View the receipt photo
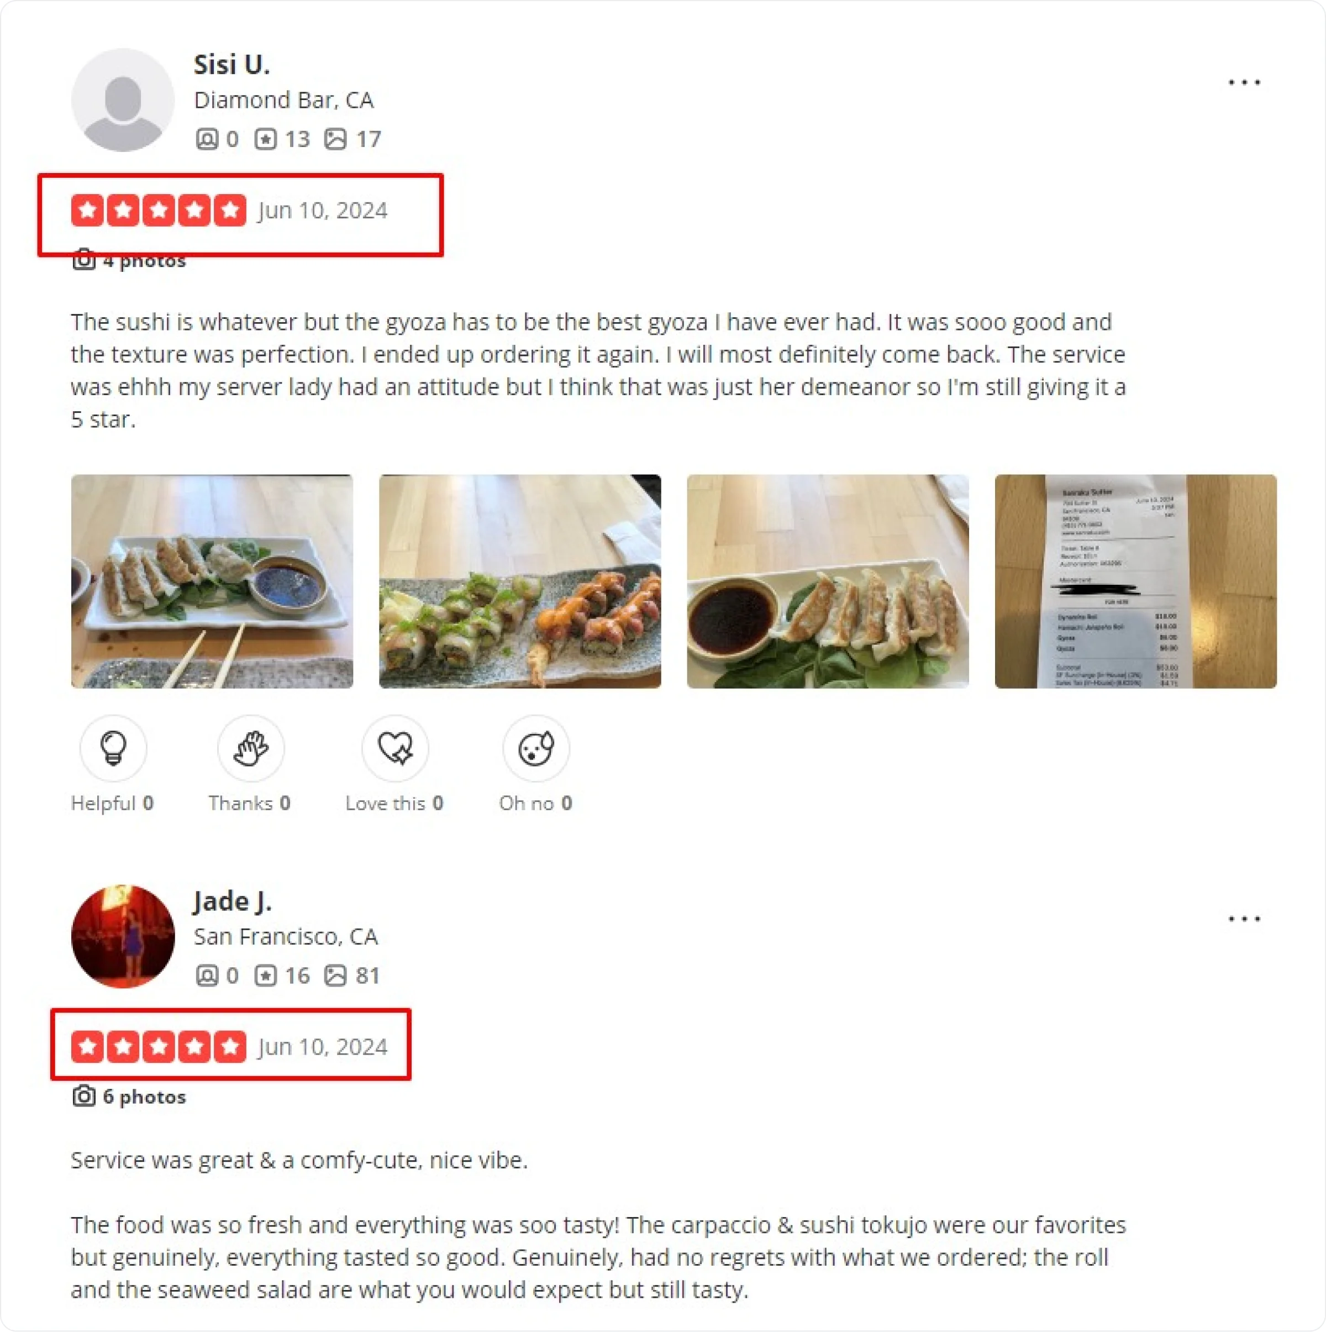Image resolution: width=1326 pixels, height=1332 pixels. click(1135, 581)
